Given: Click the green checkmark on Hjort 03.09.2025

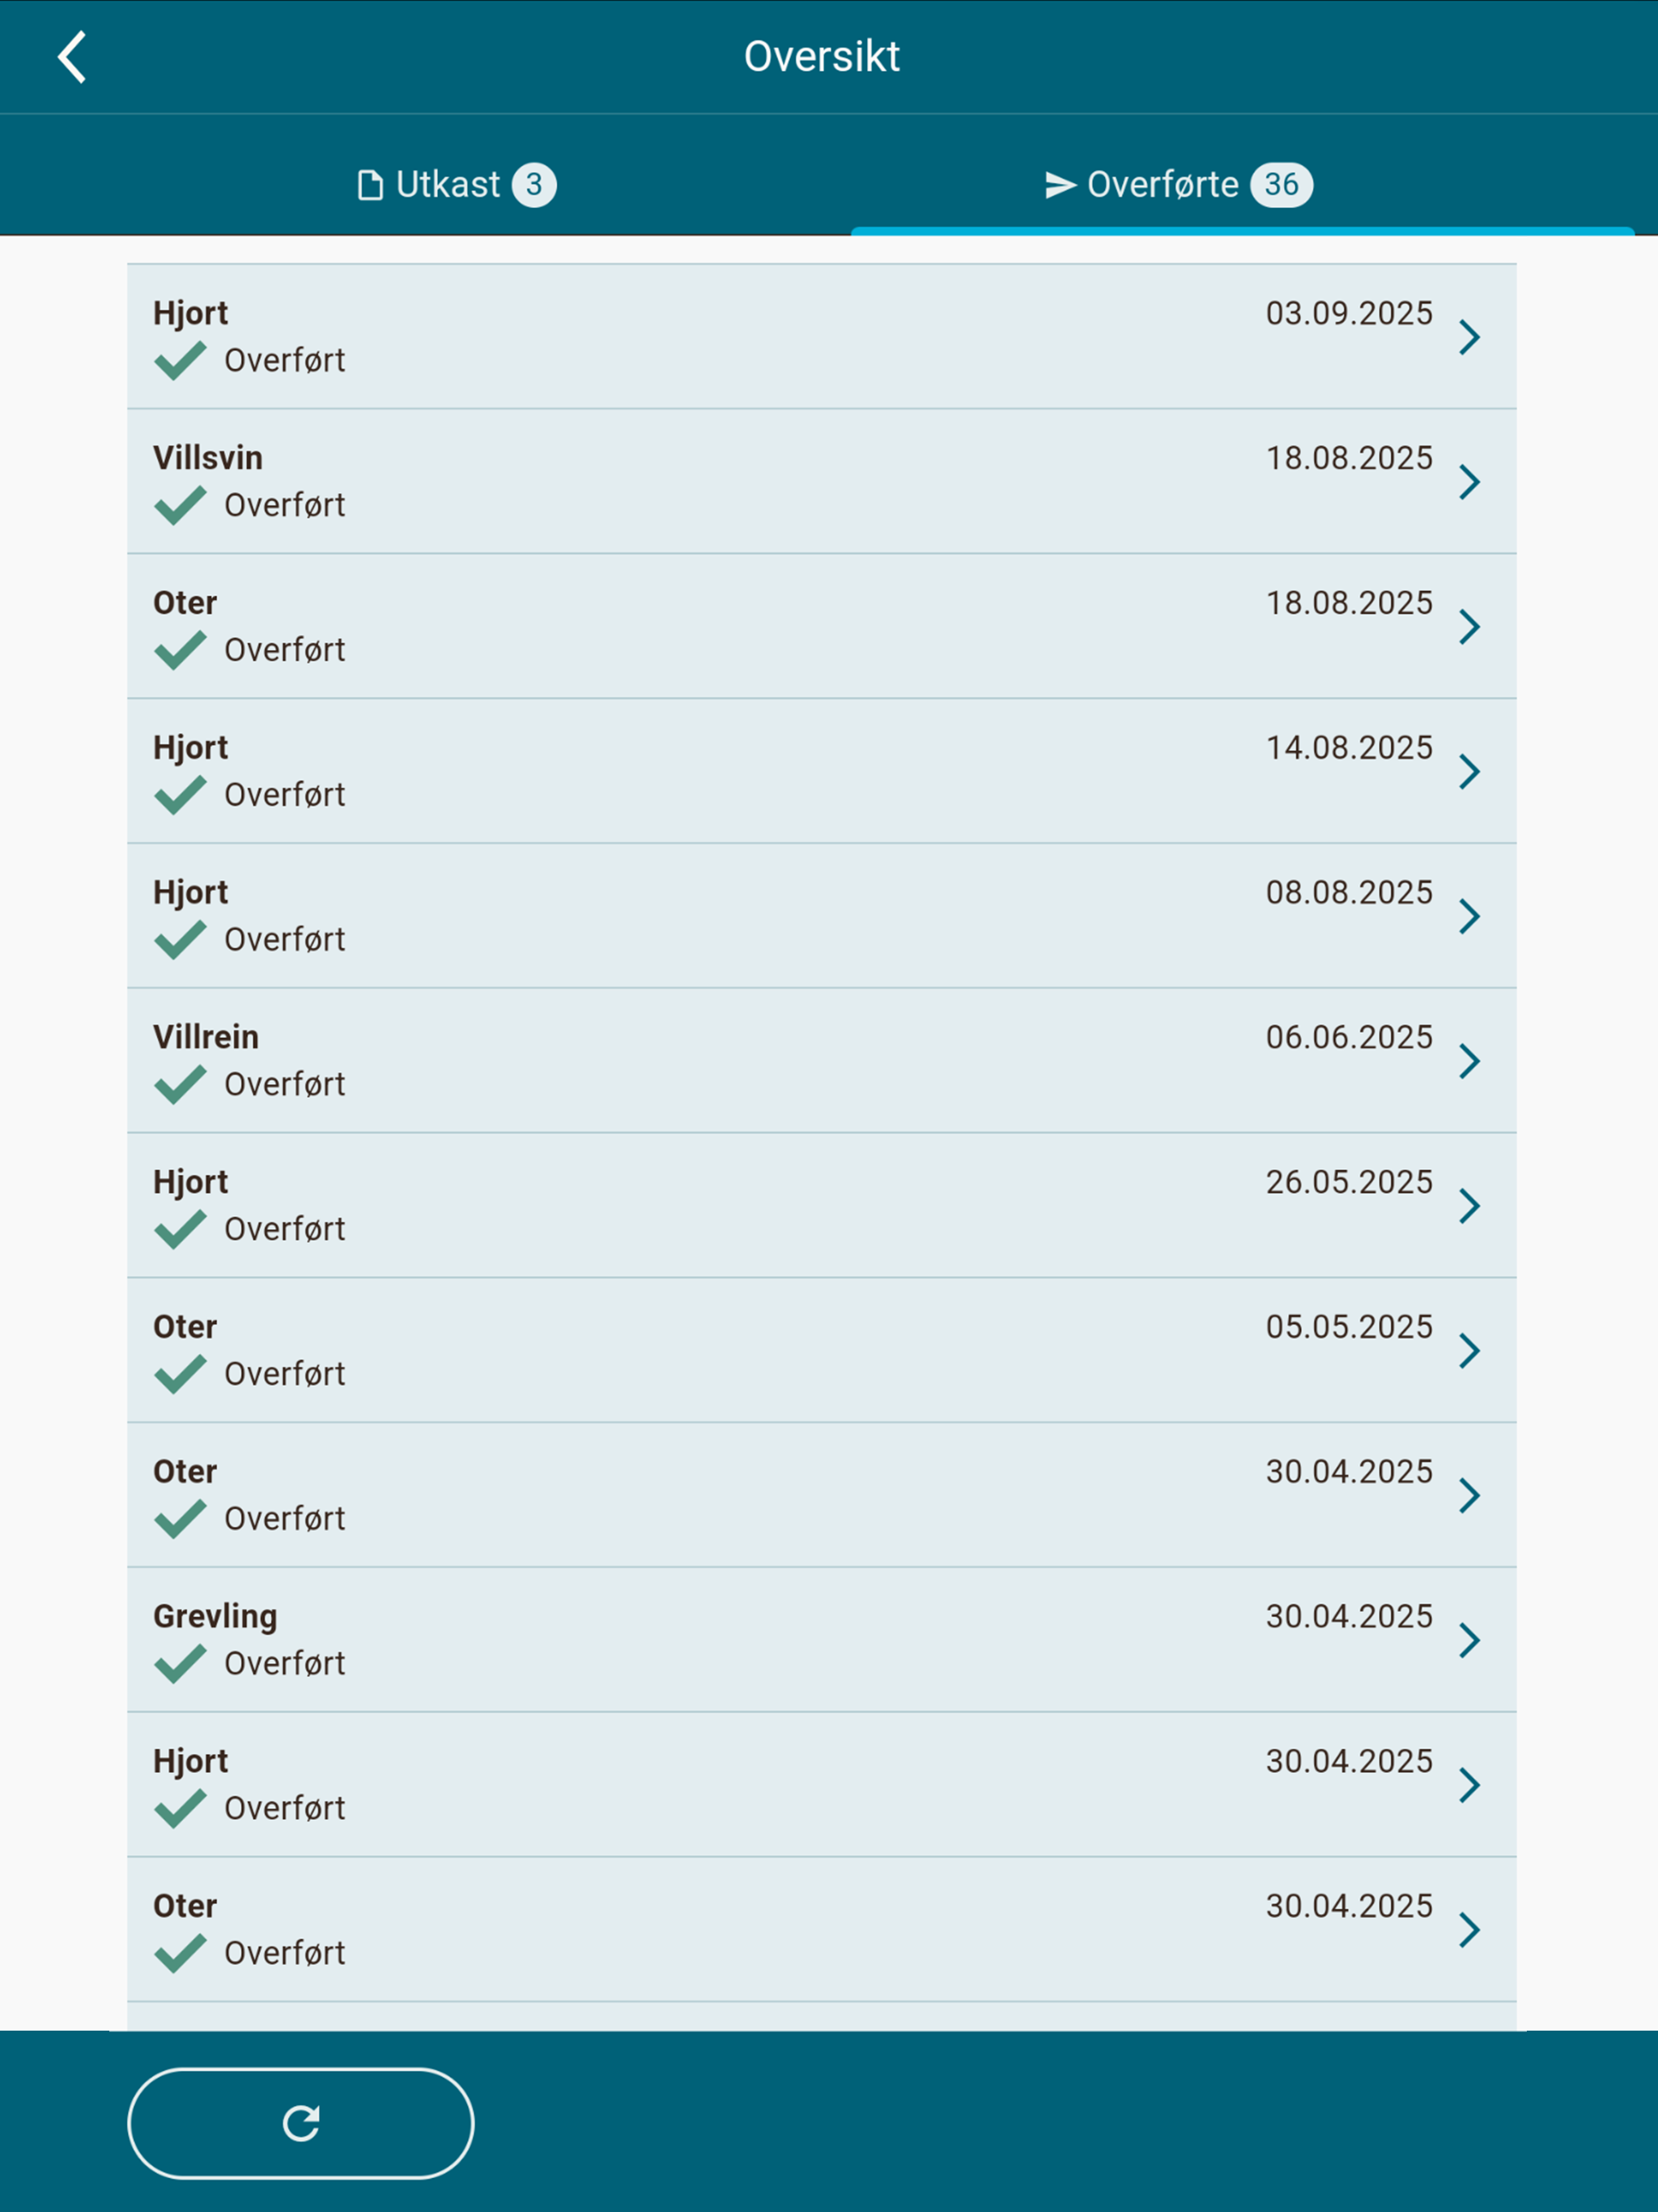Looking at the screenshot, I should [x=180, y=360].
